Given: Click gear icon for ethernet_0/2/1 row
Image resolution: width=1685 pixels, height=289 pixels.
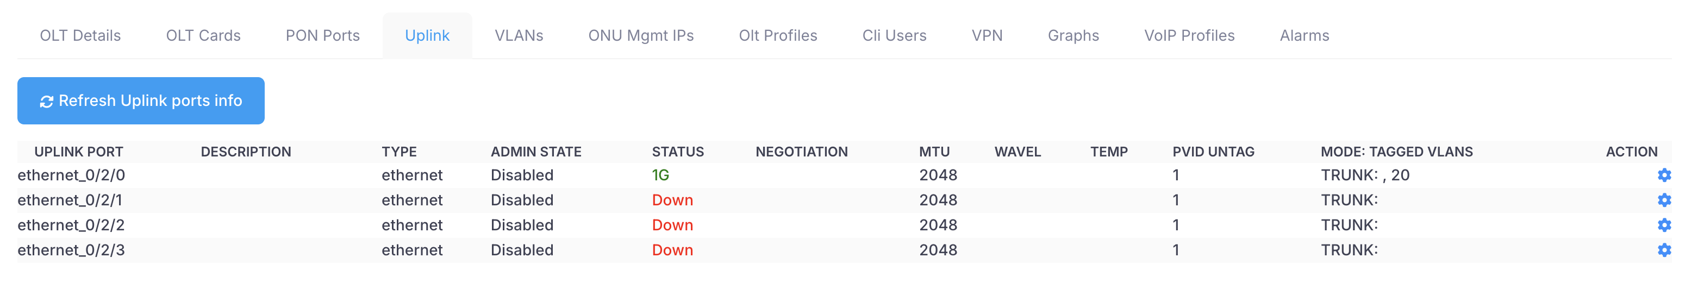Looking at the screenshot, I should [1663, 200].
